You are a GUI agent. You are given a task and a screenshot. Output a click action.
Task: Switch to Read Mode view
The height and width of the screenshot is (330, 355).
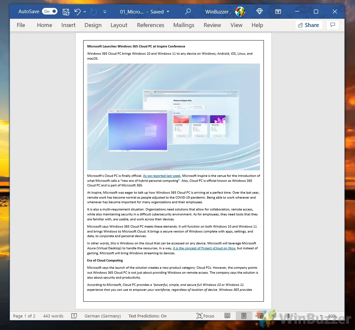pos(227,316)
